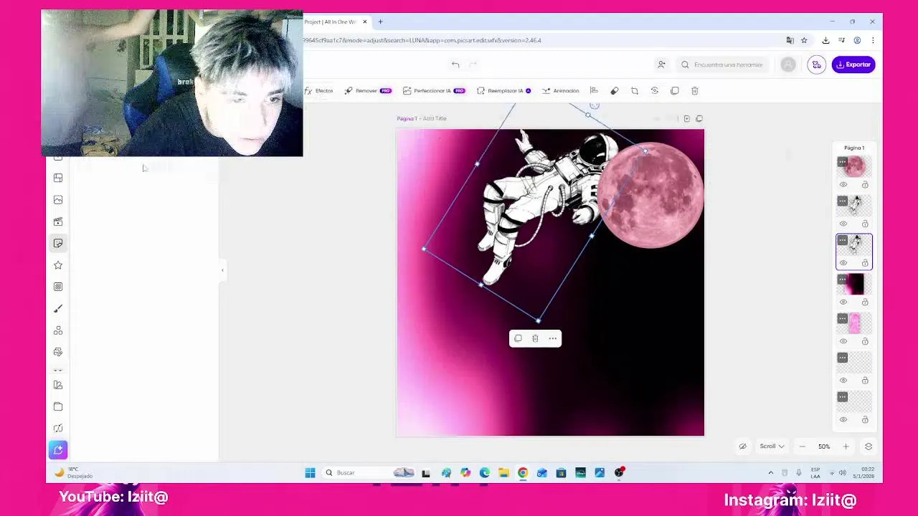Lock the black-pink gradient layer
The width and height of the screenshot is (918, 516).
865,302
